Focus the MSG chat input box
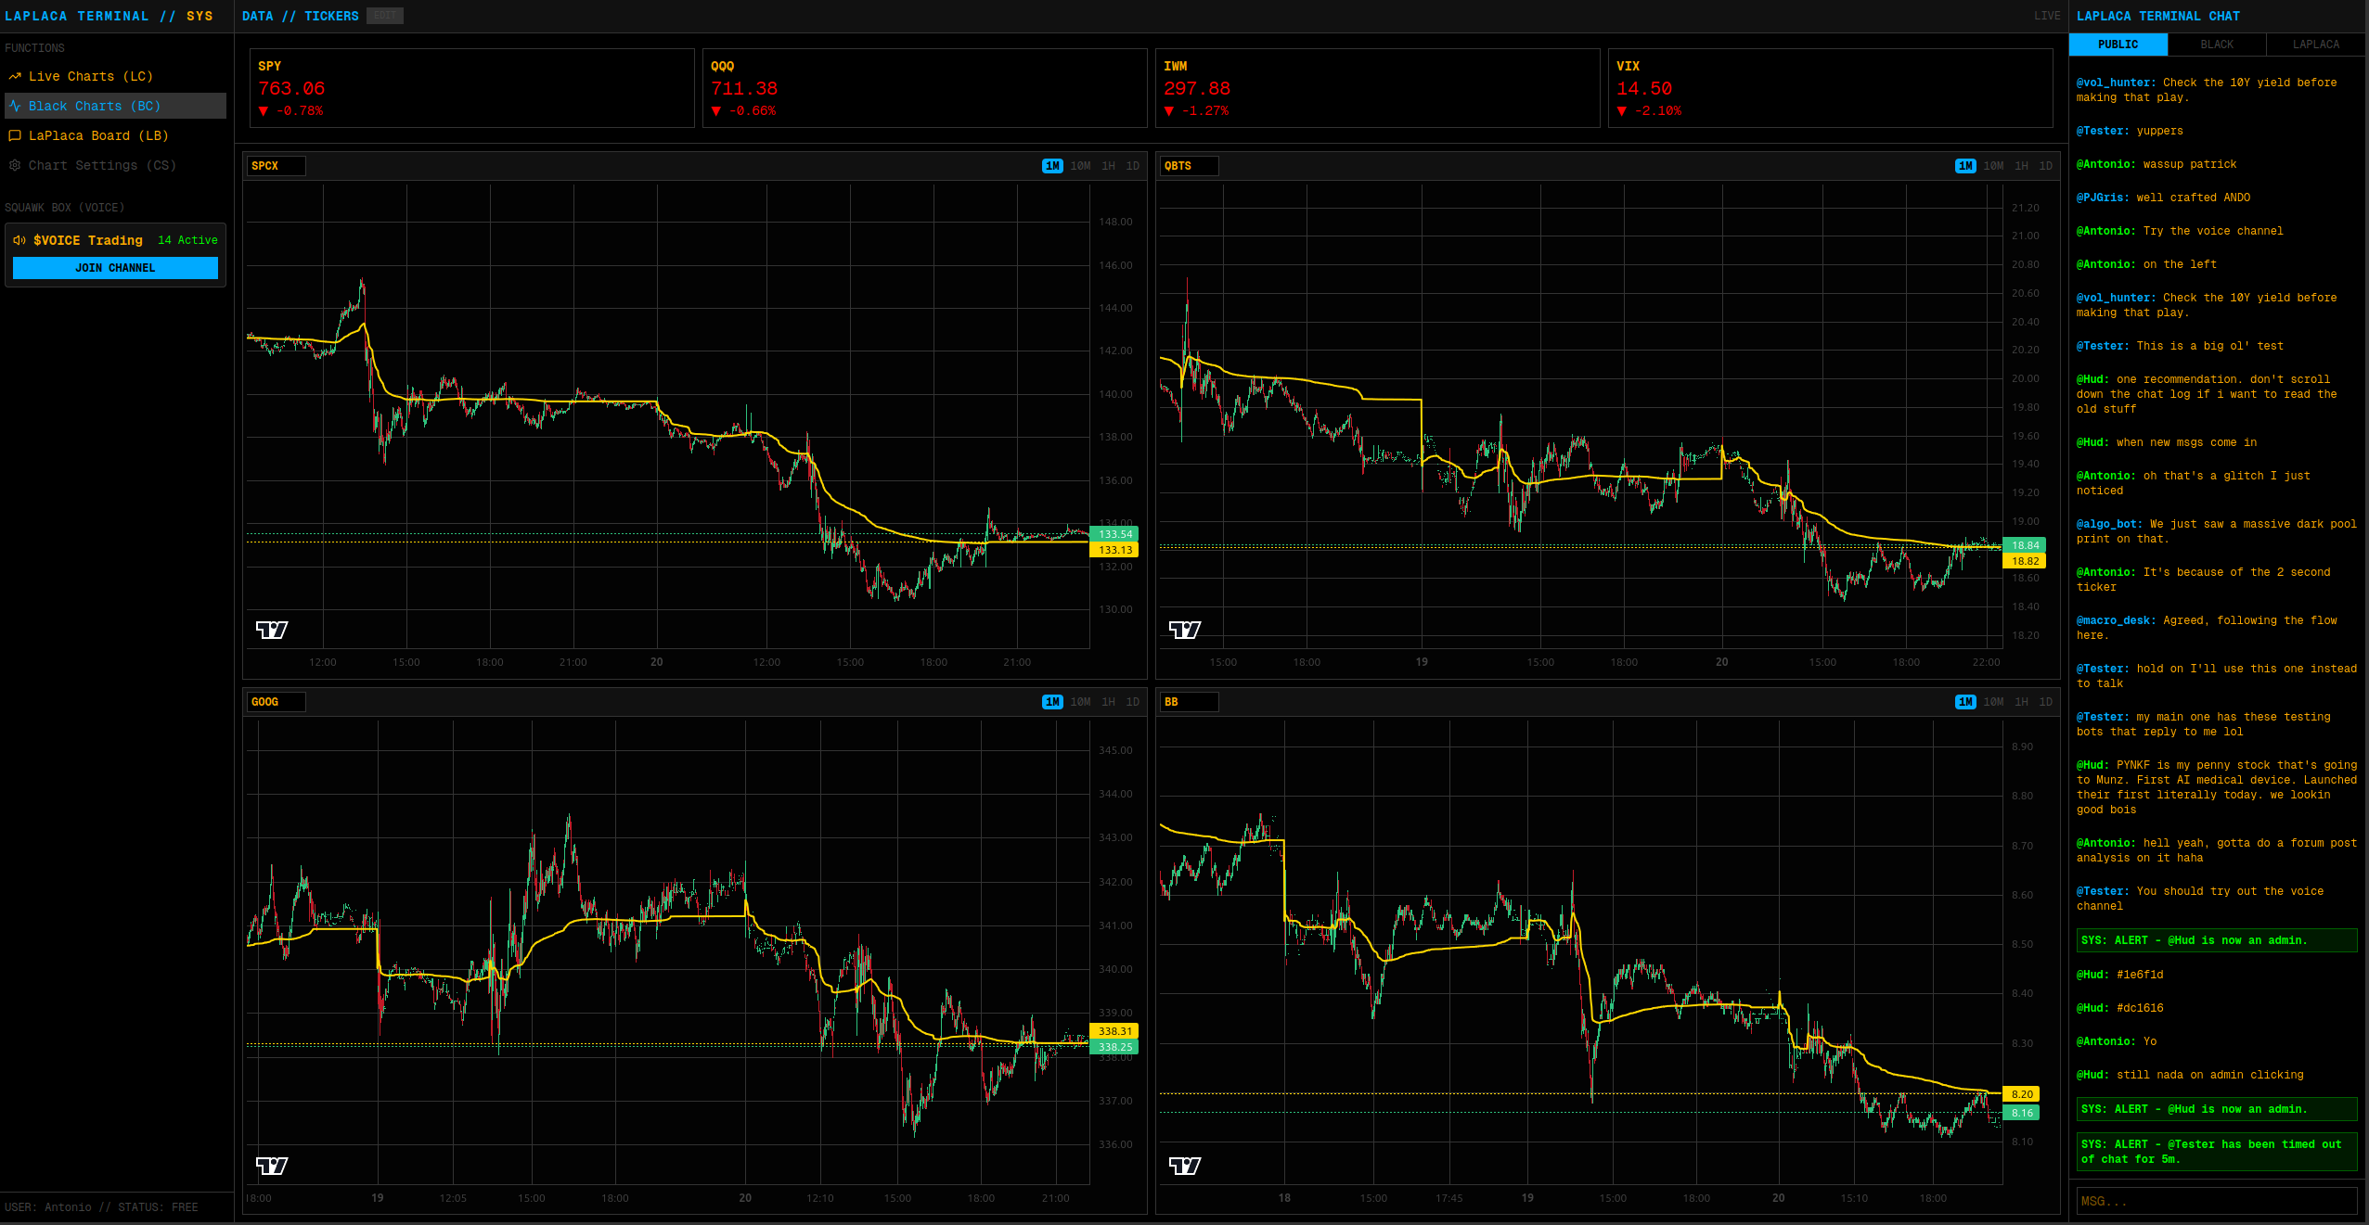This screenshot has height=1225, width=2369. coord(2217,1201)
